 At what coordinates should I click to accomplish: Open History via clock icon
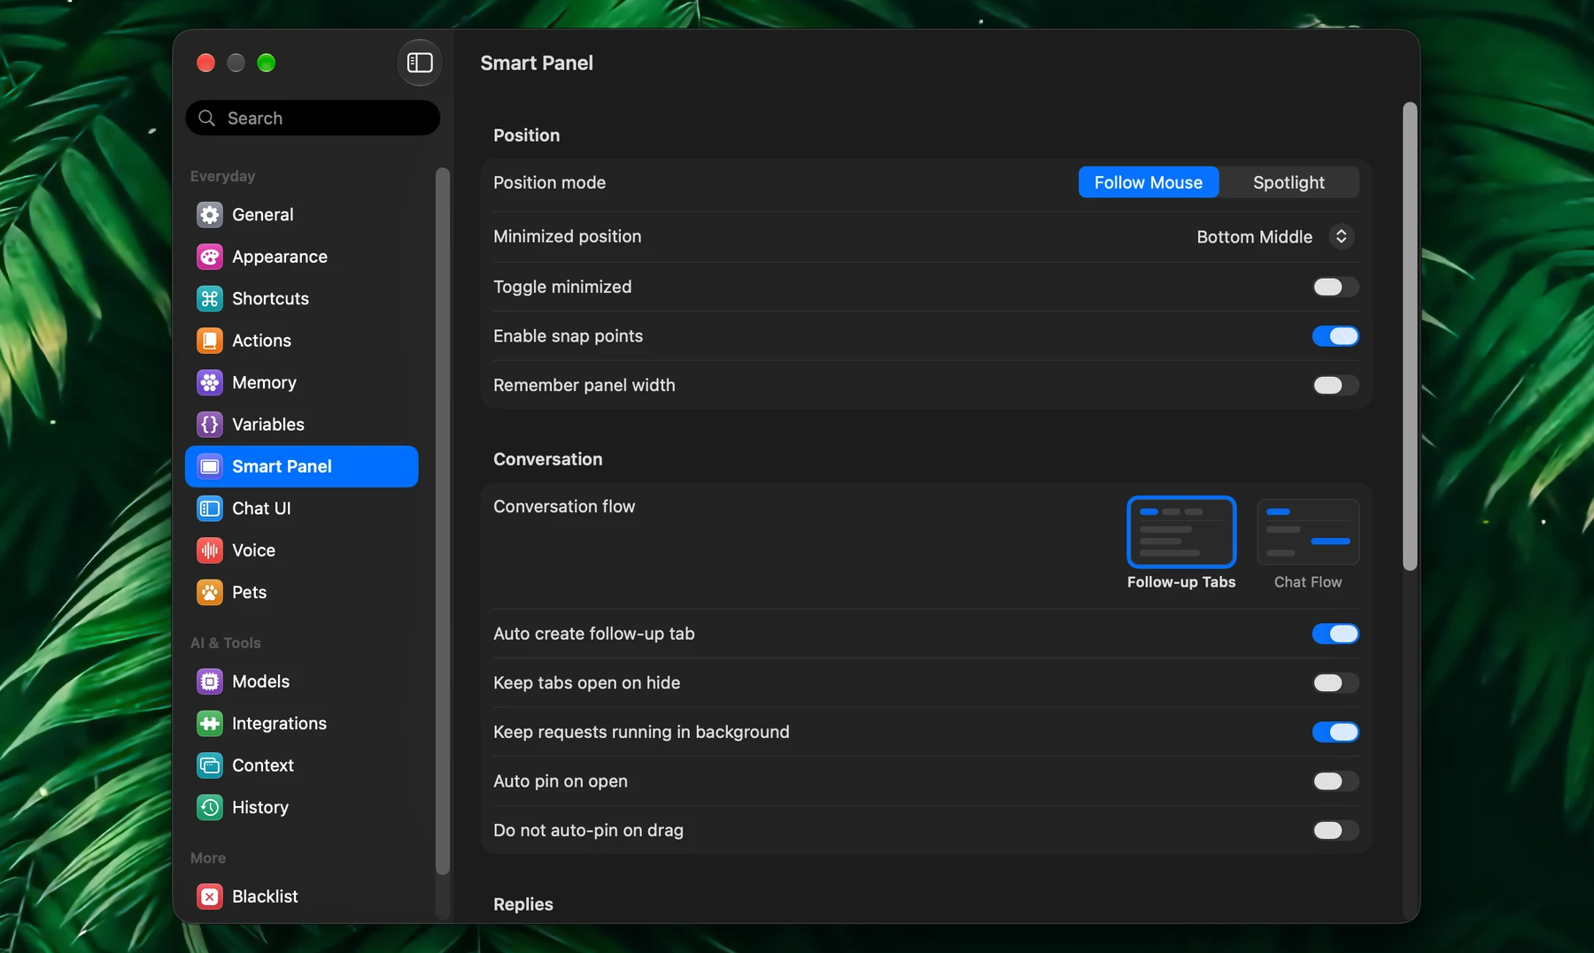pos(210,807)
